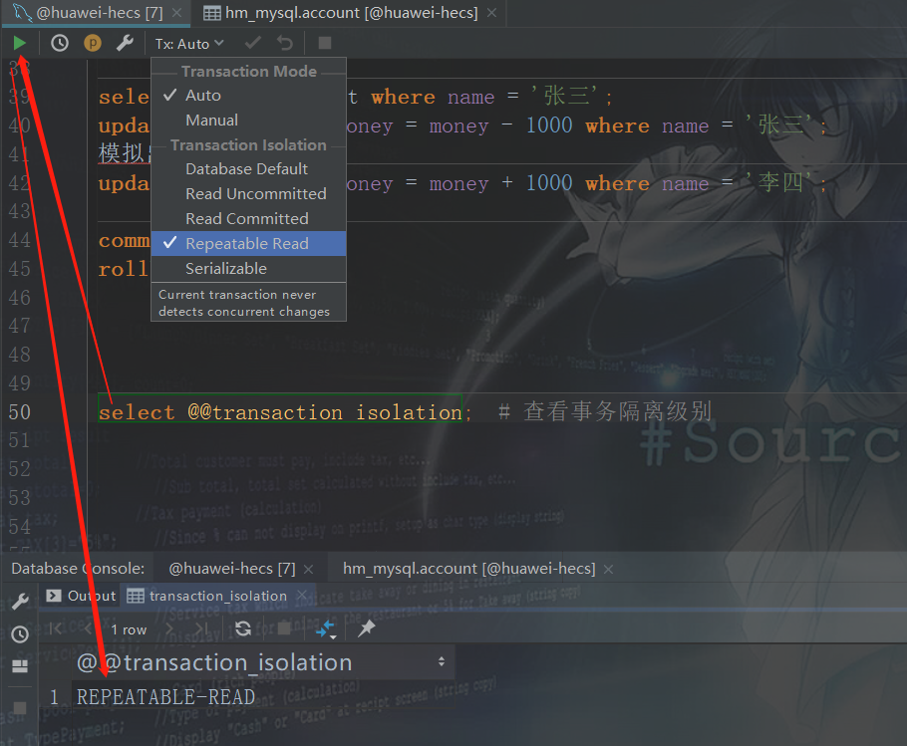Click the 1 row page size label
Image resolution: width=907 pixels, height=746 pixels.
[x=129, y=629]
